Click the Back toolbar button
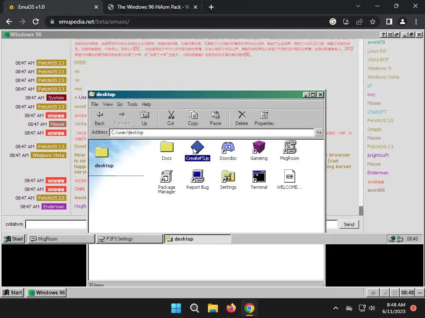The image size is (425, 318). coord(100,118)
